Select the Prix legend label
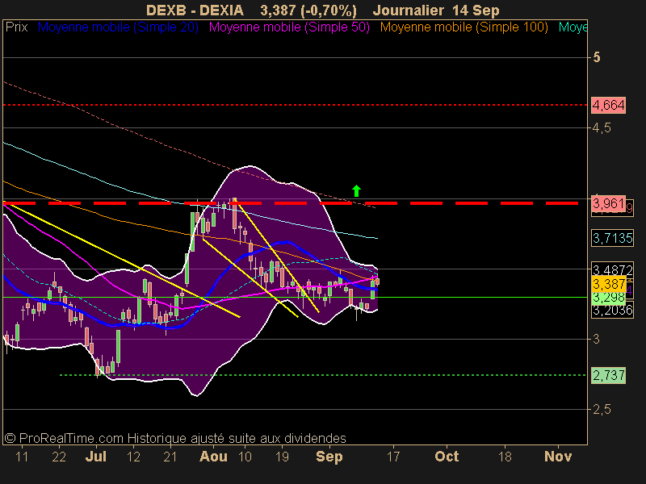The height and width of the screenshot is (484, 646). pyautogui.click(x=16, y=27)
